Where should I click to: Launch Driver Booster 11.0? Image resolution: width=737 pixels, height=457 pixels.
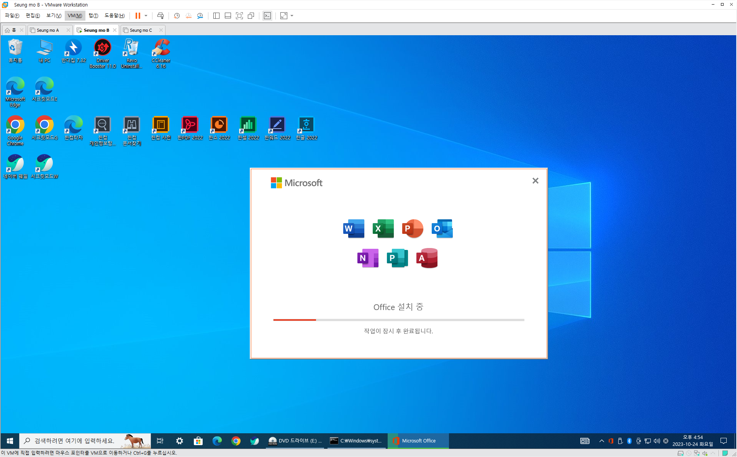[x=103, y=54]
